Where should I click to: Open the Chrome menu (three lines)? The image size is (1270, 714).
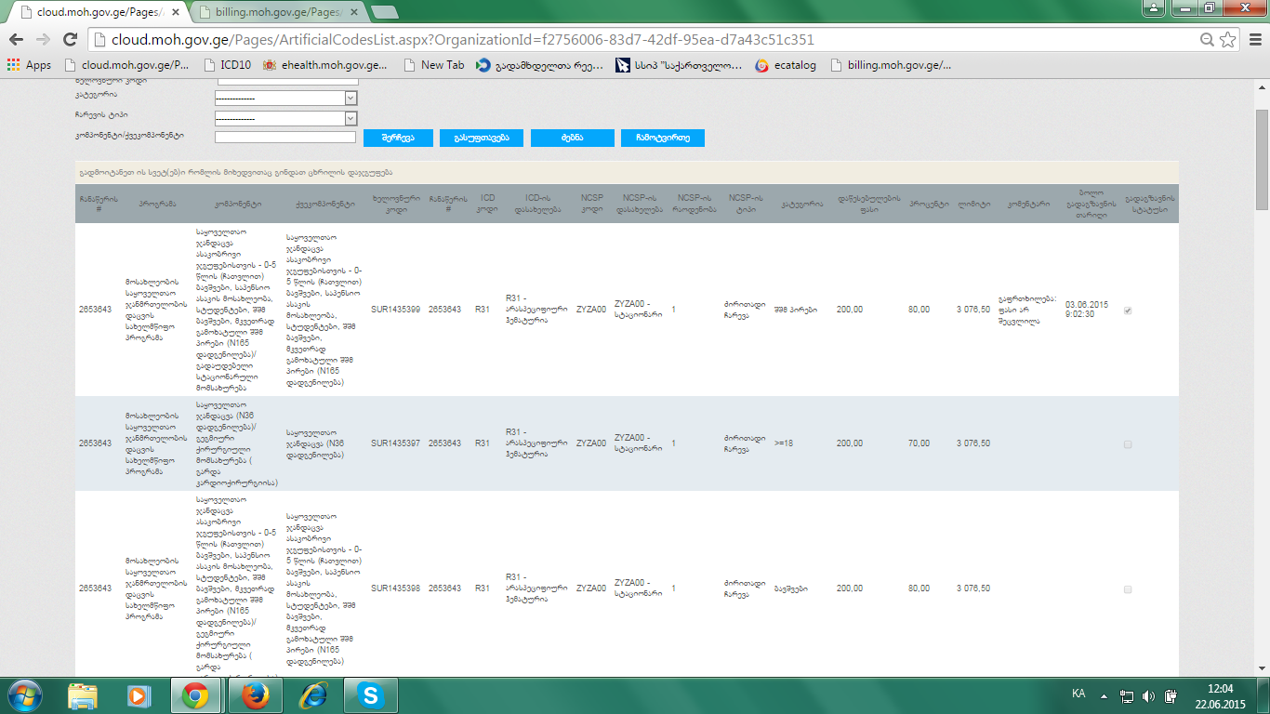(1252, 40)
